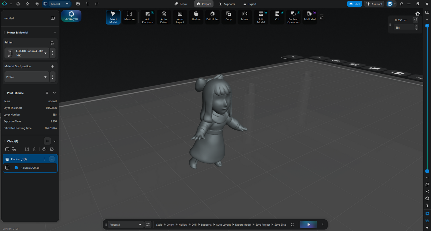Toggle the object visibility list eye icon
Screen dimensions: 431x231
[x=52, y=149]
